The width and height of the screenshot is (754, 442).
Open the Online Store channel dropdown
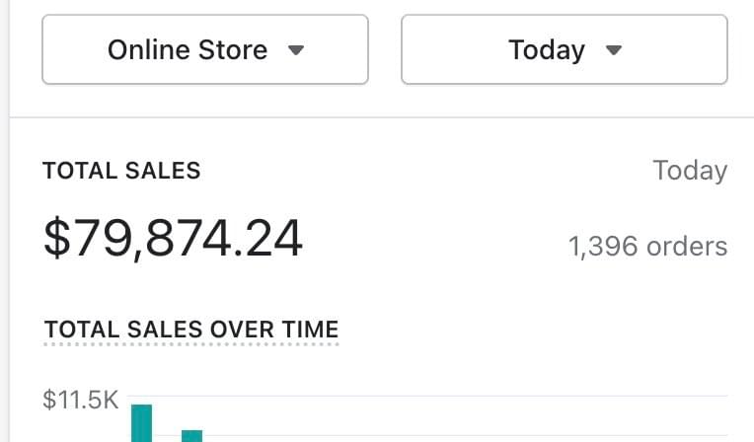204,49
